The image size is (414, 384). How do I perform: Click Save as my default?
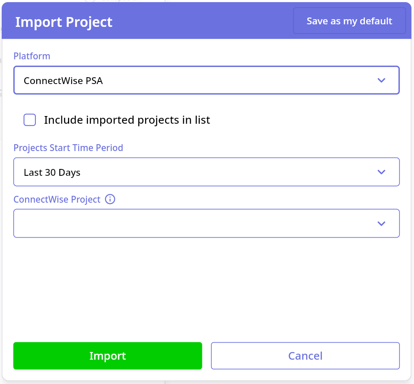point(349,21)
